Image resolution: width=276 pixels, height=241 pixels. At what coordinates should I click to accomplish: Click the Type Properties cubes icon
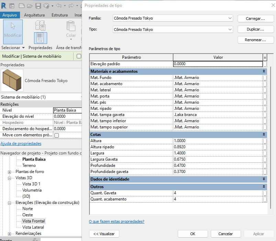(40, 25)
